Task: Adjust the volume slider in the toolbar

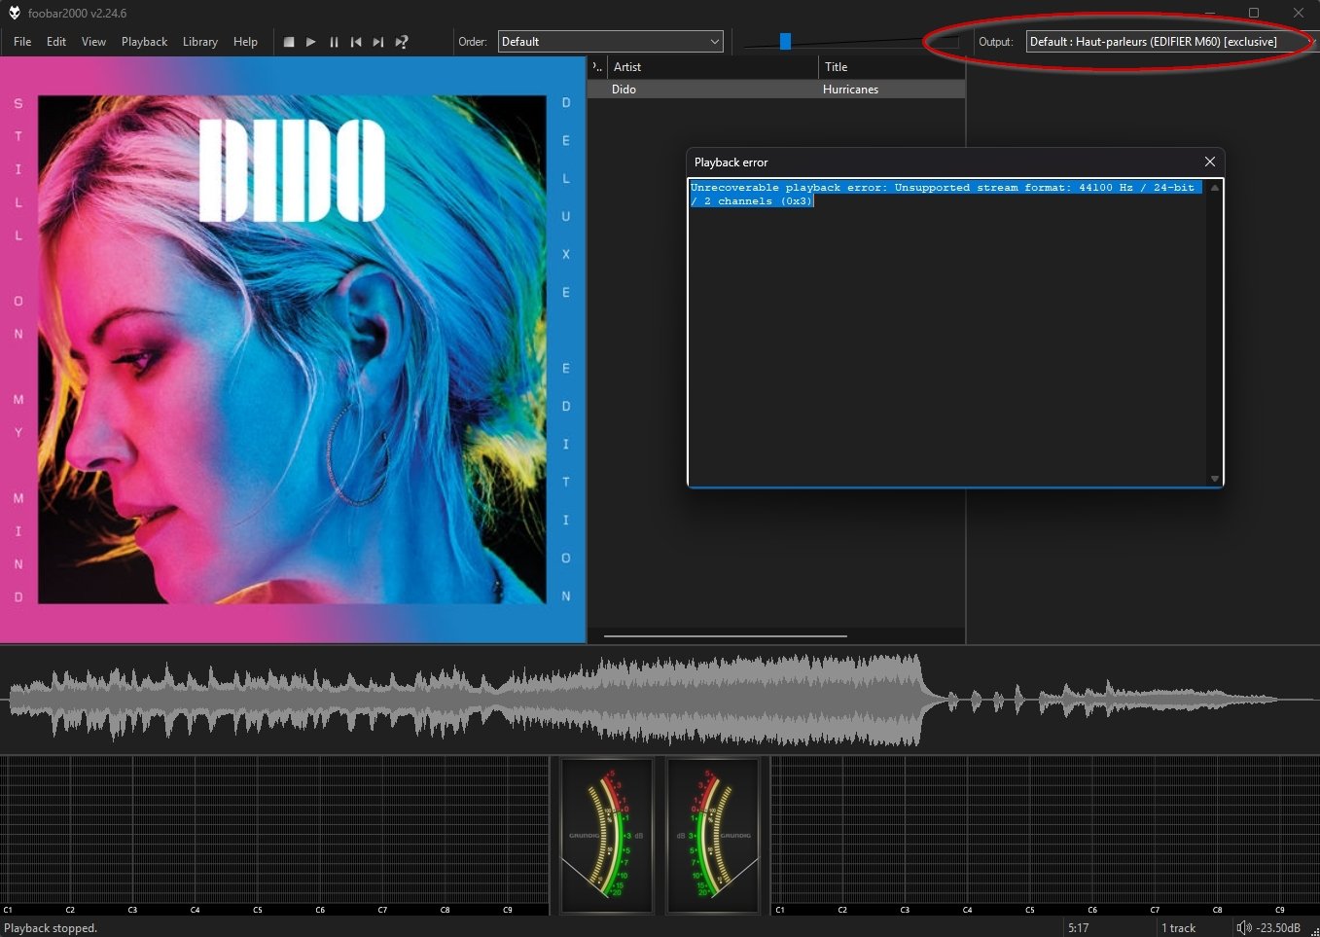Action: click(x=785, y=42)
